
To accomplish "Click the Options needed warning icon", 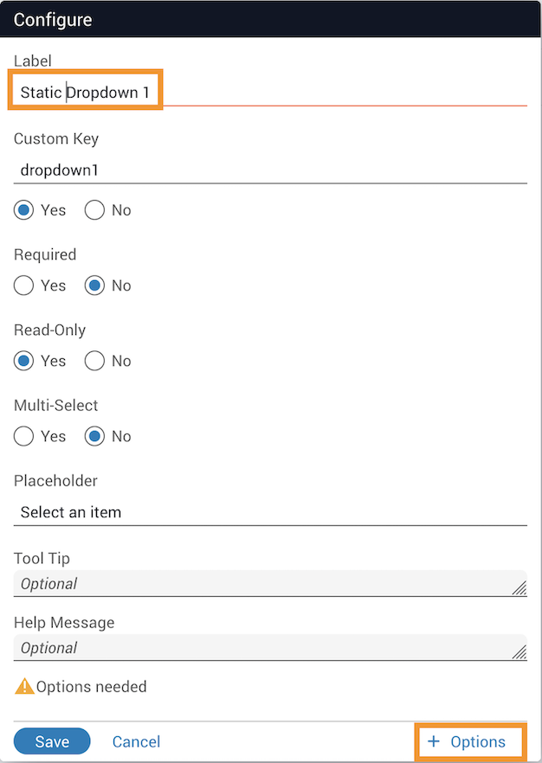I will click(x=24, y=687).
